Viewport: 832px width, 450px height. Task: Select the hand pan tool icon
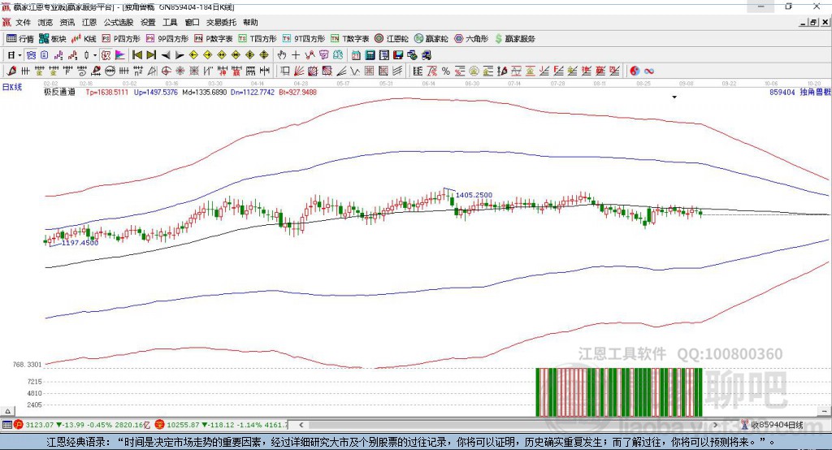coord(282,54)
